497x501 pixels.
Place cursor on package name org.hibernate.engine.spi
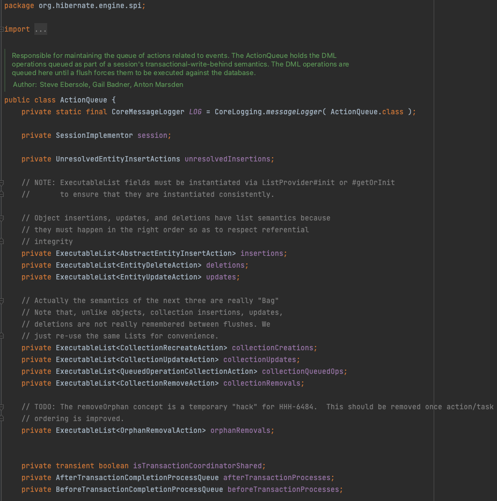point(90,6)
